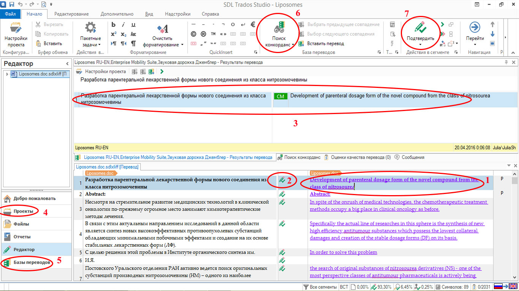Insert guillemets « » quotes
The image size is (519, 291).
tap(223, 34)
